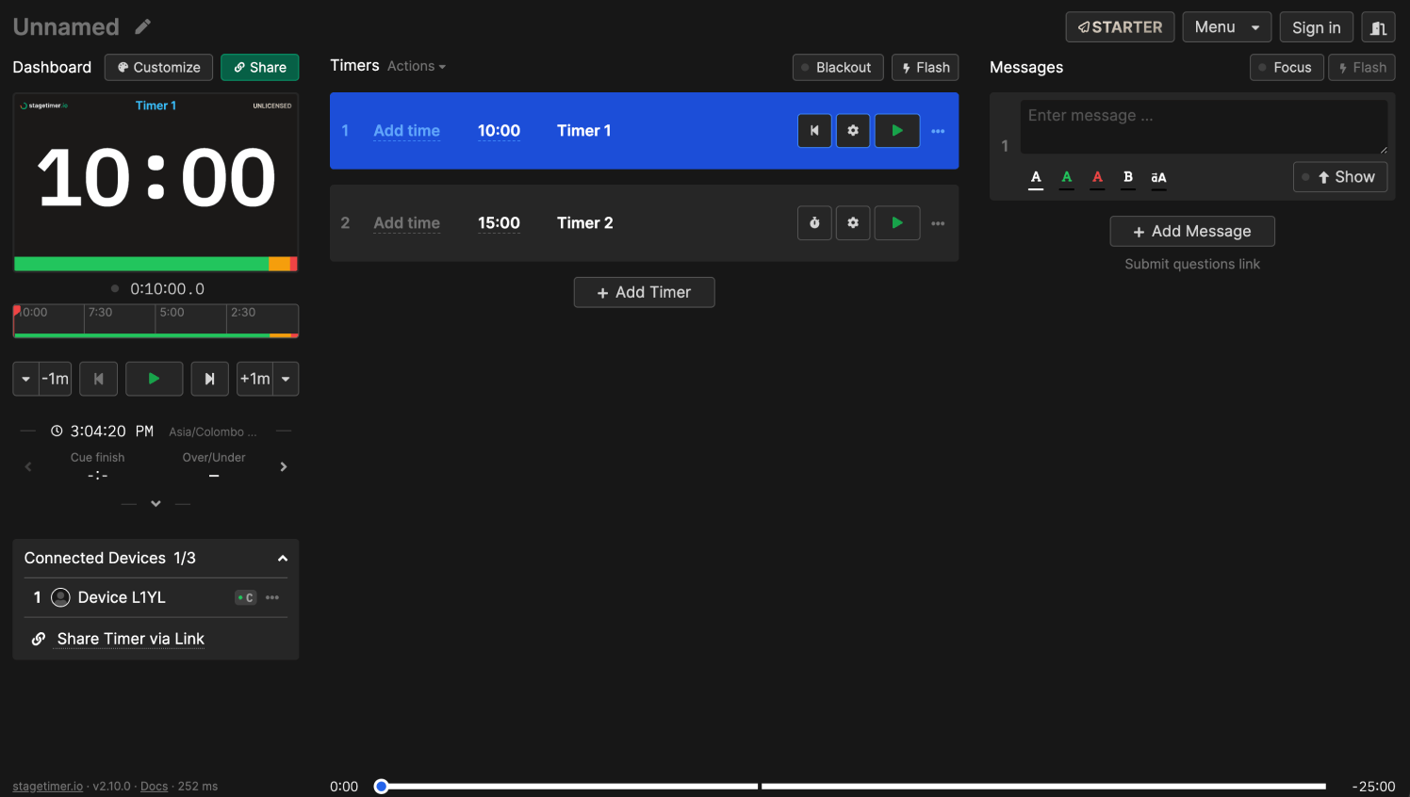Open Customize settings

pos(158,68)
